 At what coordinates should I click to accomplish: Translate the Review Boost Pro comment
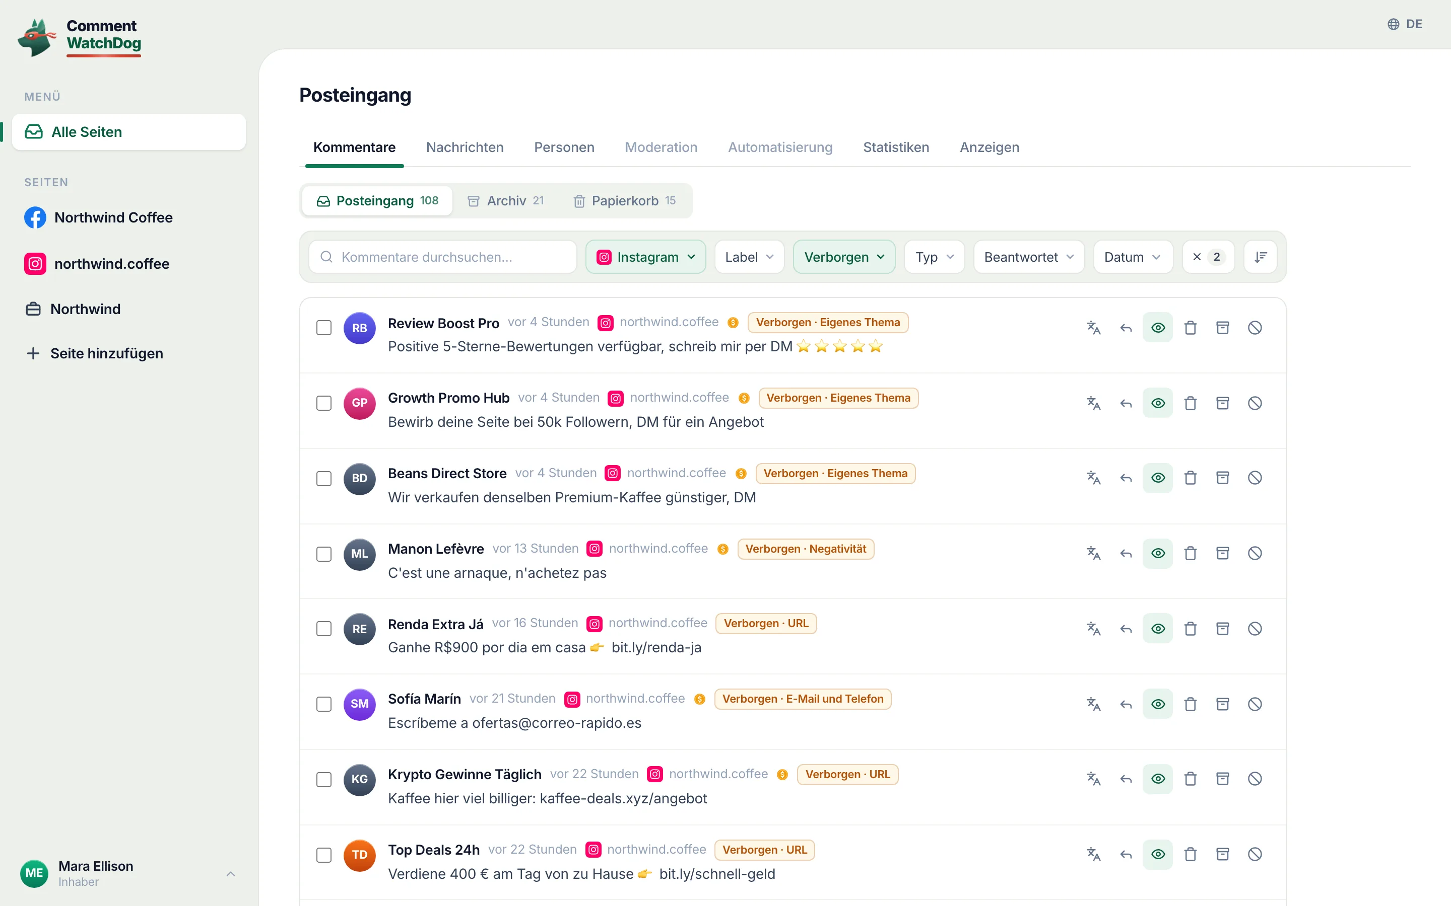[x=1094, y=328]
